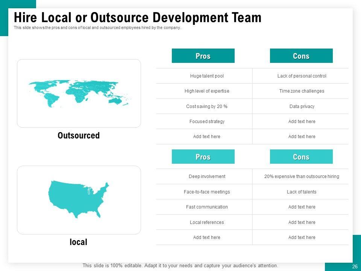Click the footer text 'This slide is 100% editable'

180,265
